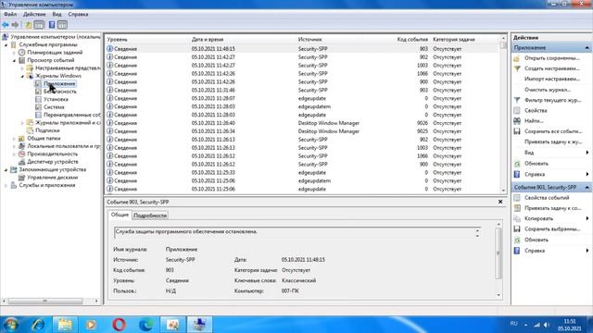Open saved log via Открыть сохраненный
Image resolution: width=593 pixels, height=333 pixels.
551,58
